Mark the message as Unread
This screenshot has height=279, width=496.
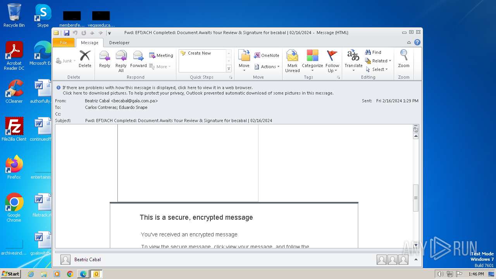pyautogui.click(x=293, y=61)
